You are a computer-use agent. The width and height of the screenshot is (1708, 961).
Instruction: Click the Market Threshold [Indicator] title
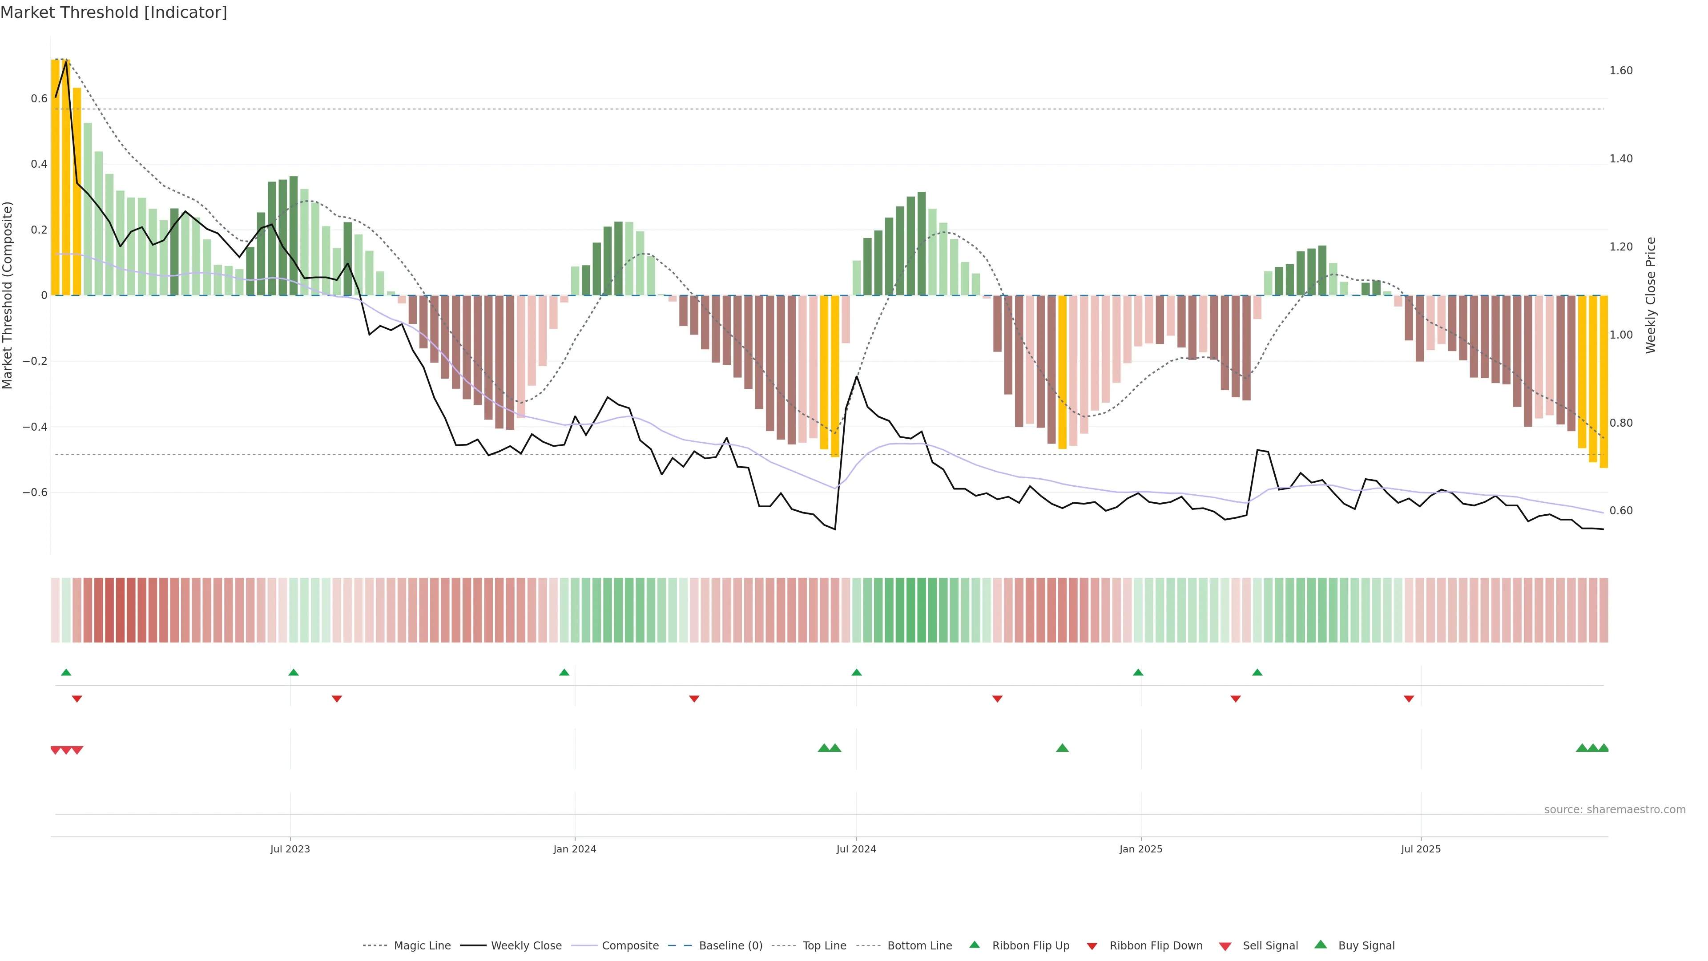pos(113,12)
